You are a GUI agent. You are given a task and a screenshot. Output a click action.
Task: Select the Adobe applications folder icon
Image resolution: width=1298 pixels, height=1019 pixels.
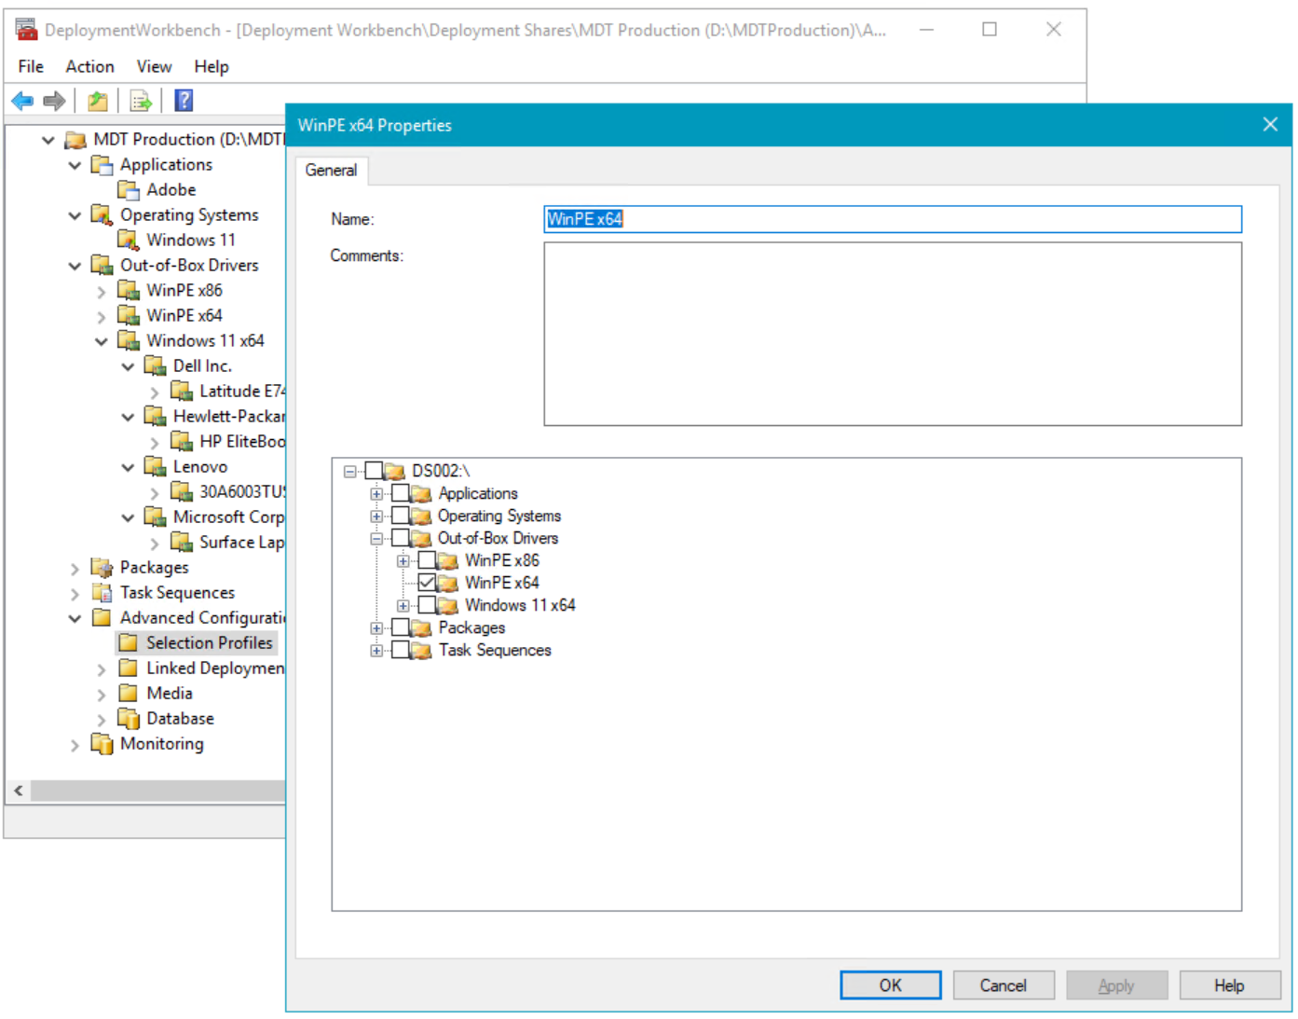pos(129,190)
